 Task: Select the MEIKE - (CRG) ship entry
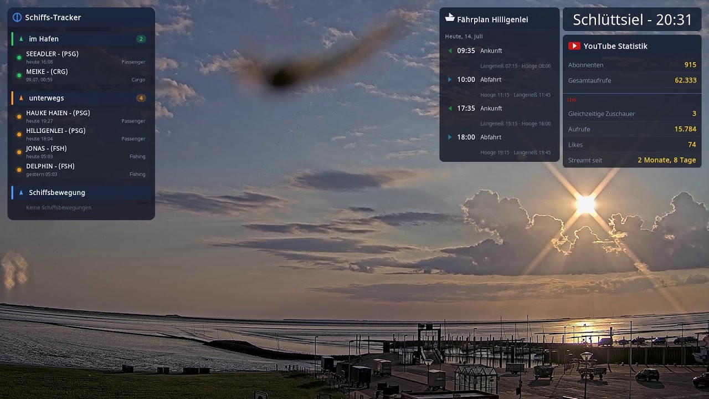81,75
